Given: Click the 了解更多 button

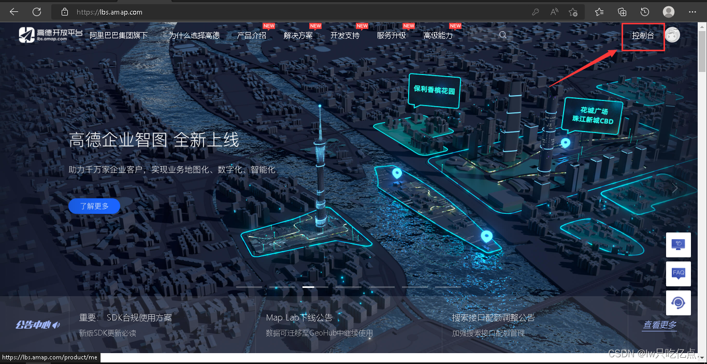Looking at the screenshot, I should point(94,206).
